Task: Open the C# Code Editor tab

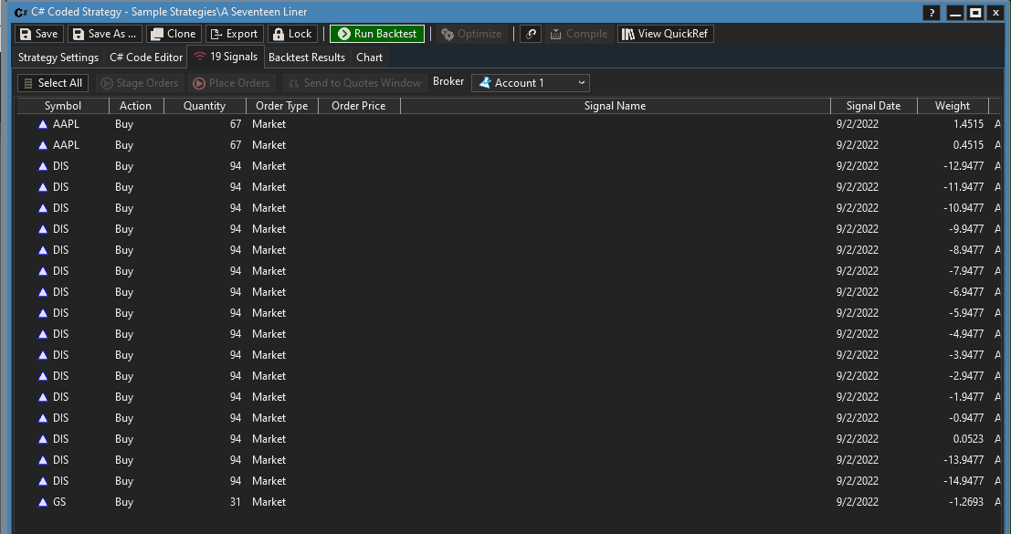Action: [146, 58]
